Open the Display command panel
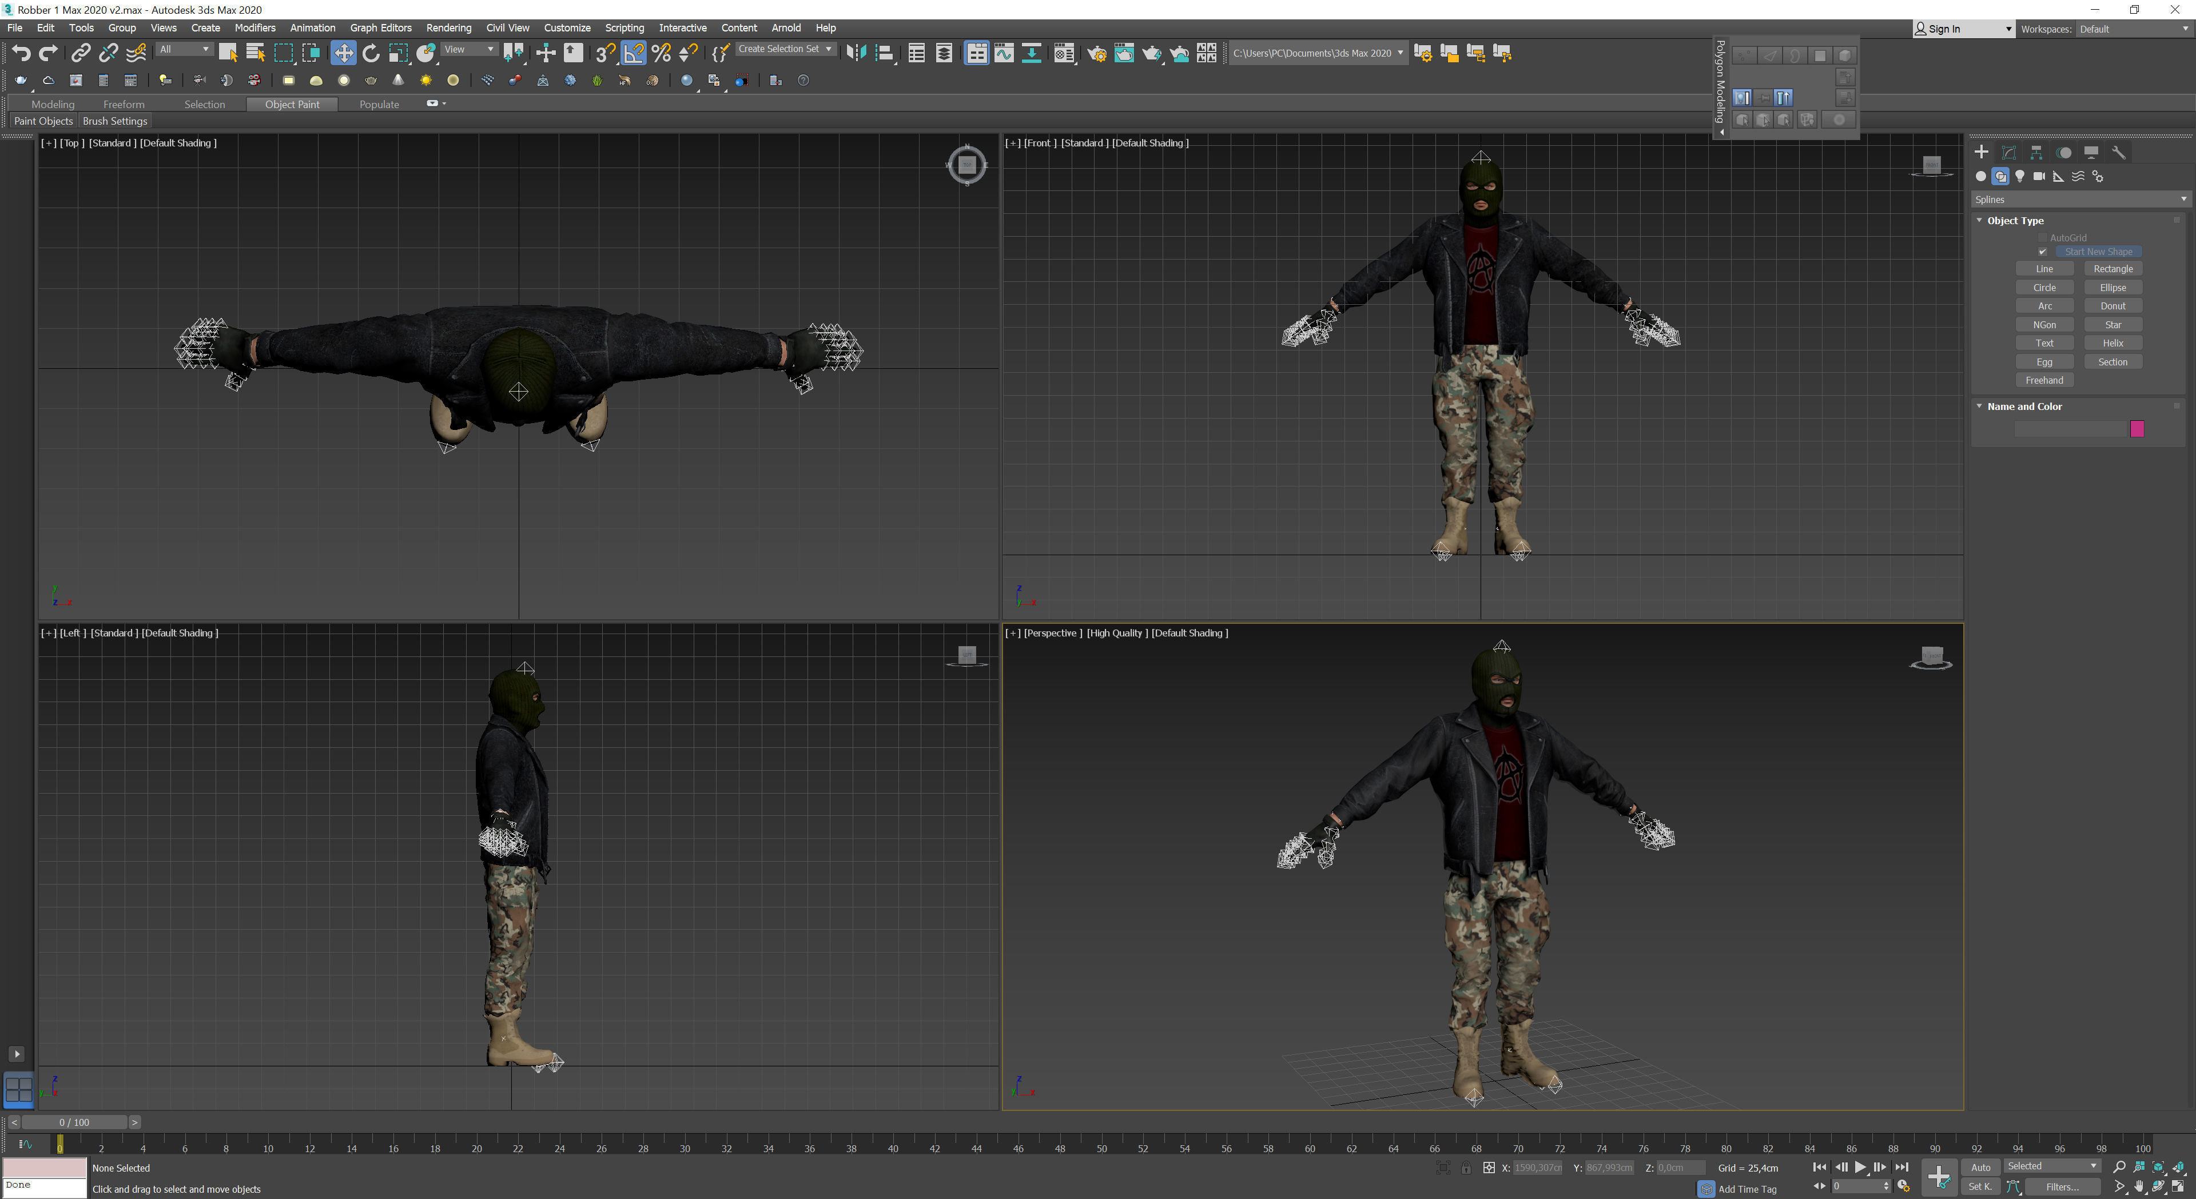2196x1199 pixels. 2091,153
